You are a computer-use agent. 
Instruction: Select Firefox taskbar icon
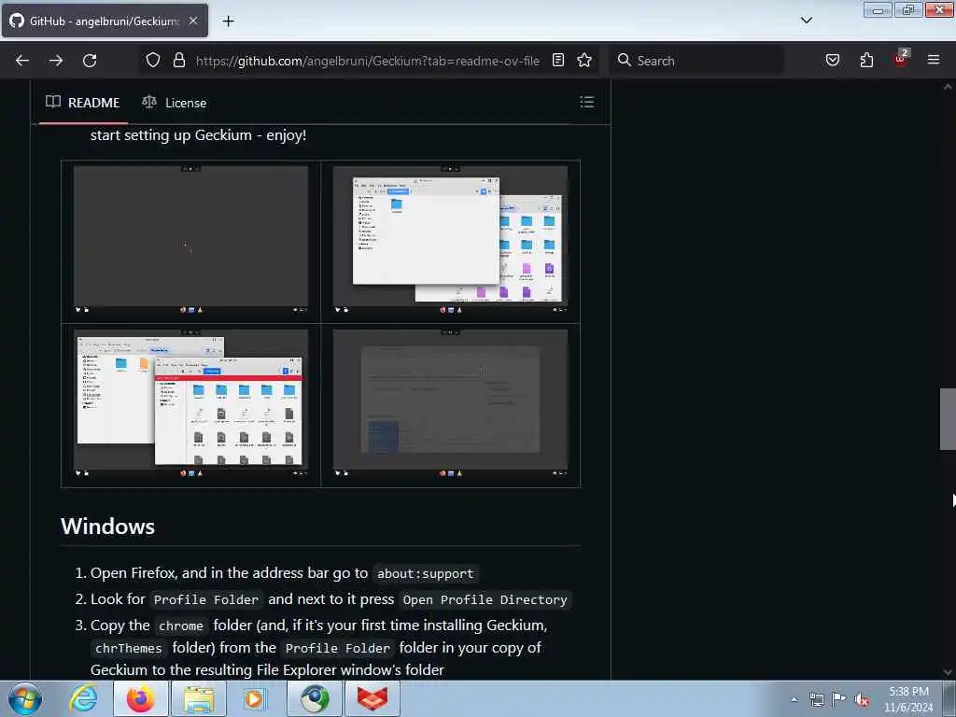click(x=141, y=698)
